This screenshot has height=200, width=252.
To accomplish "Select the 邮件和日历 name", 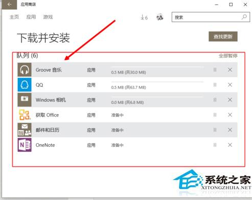I will coord(48,130).
